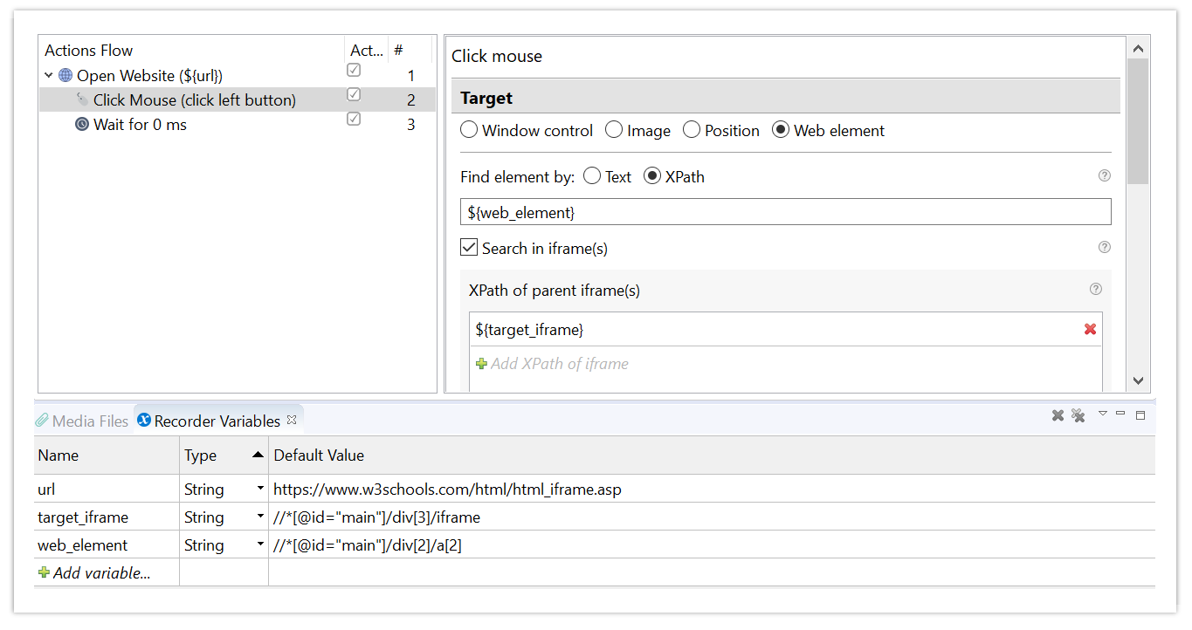Select the Click Mouse (click left button) row
The width and height of the screenshot is (1192, 630).
[238, 99]
